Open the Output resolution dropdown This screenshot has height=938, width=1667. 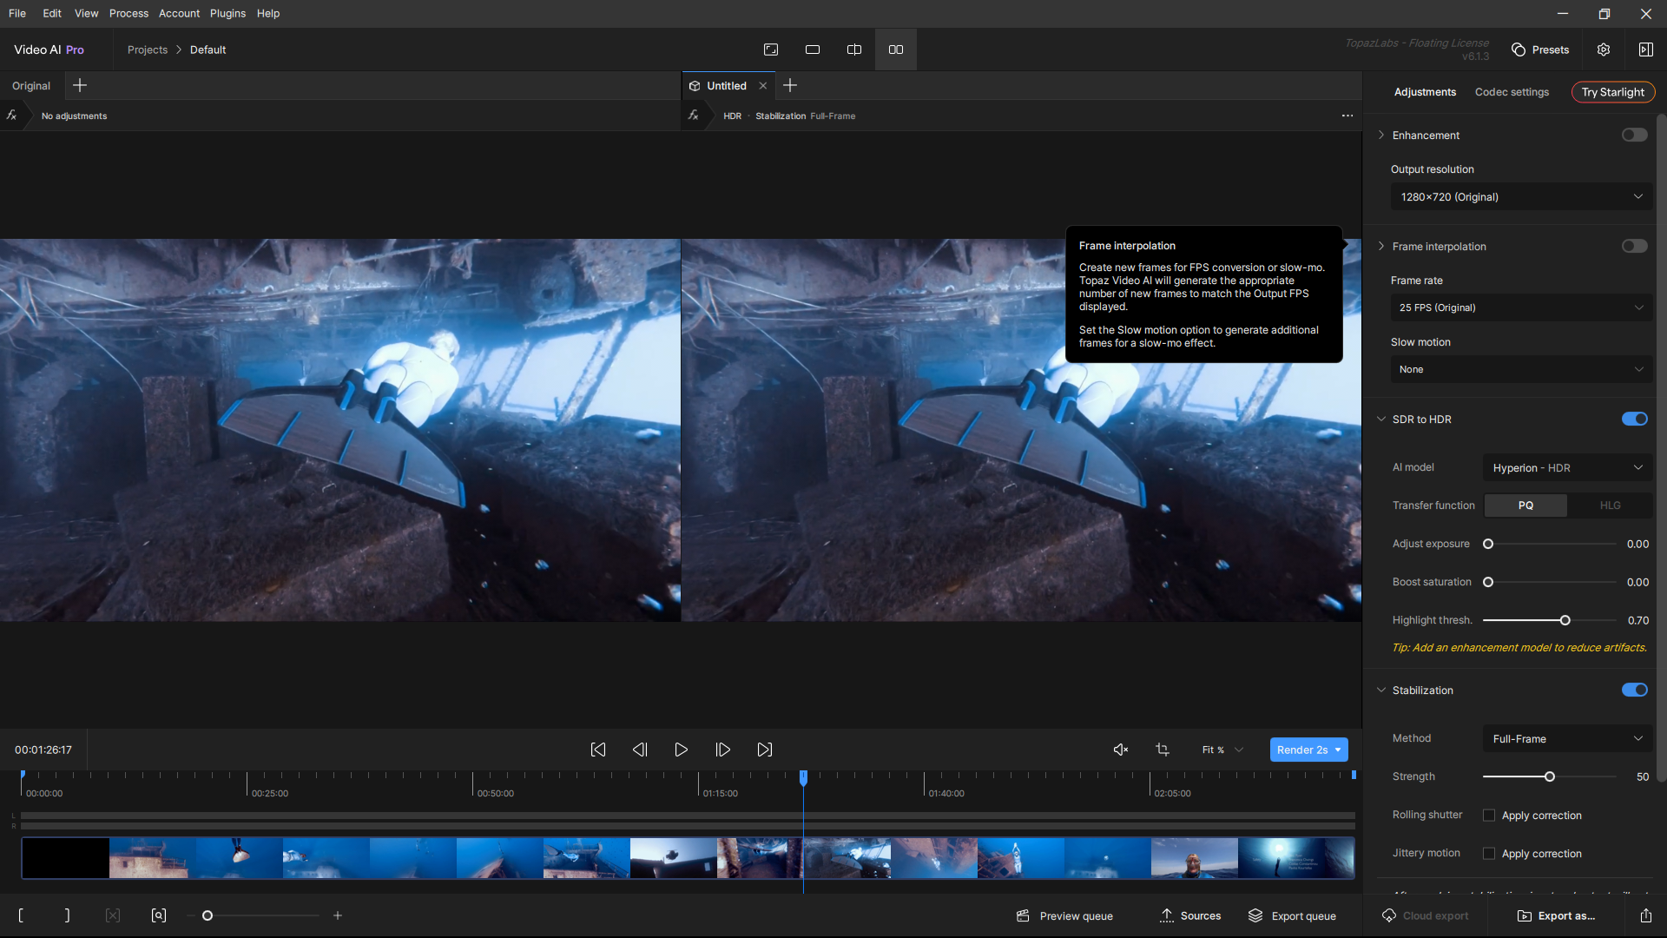1521,197
